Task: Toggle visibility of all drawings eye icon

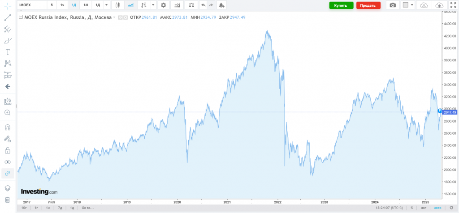Action: click(8, 162)
